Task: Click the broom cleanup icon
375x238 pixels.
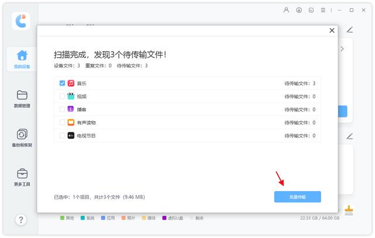Action: click(x=349, y=210)
